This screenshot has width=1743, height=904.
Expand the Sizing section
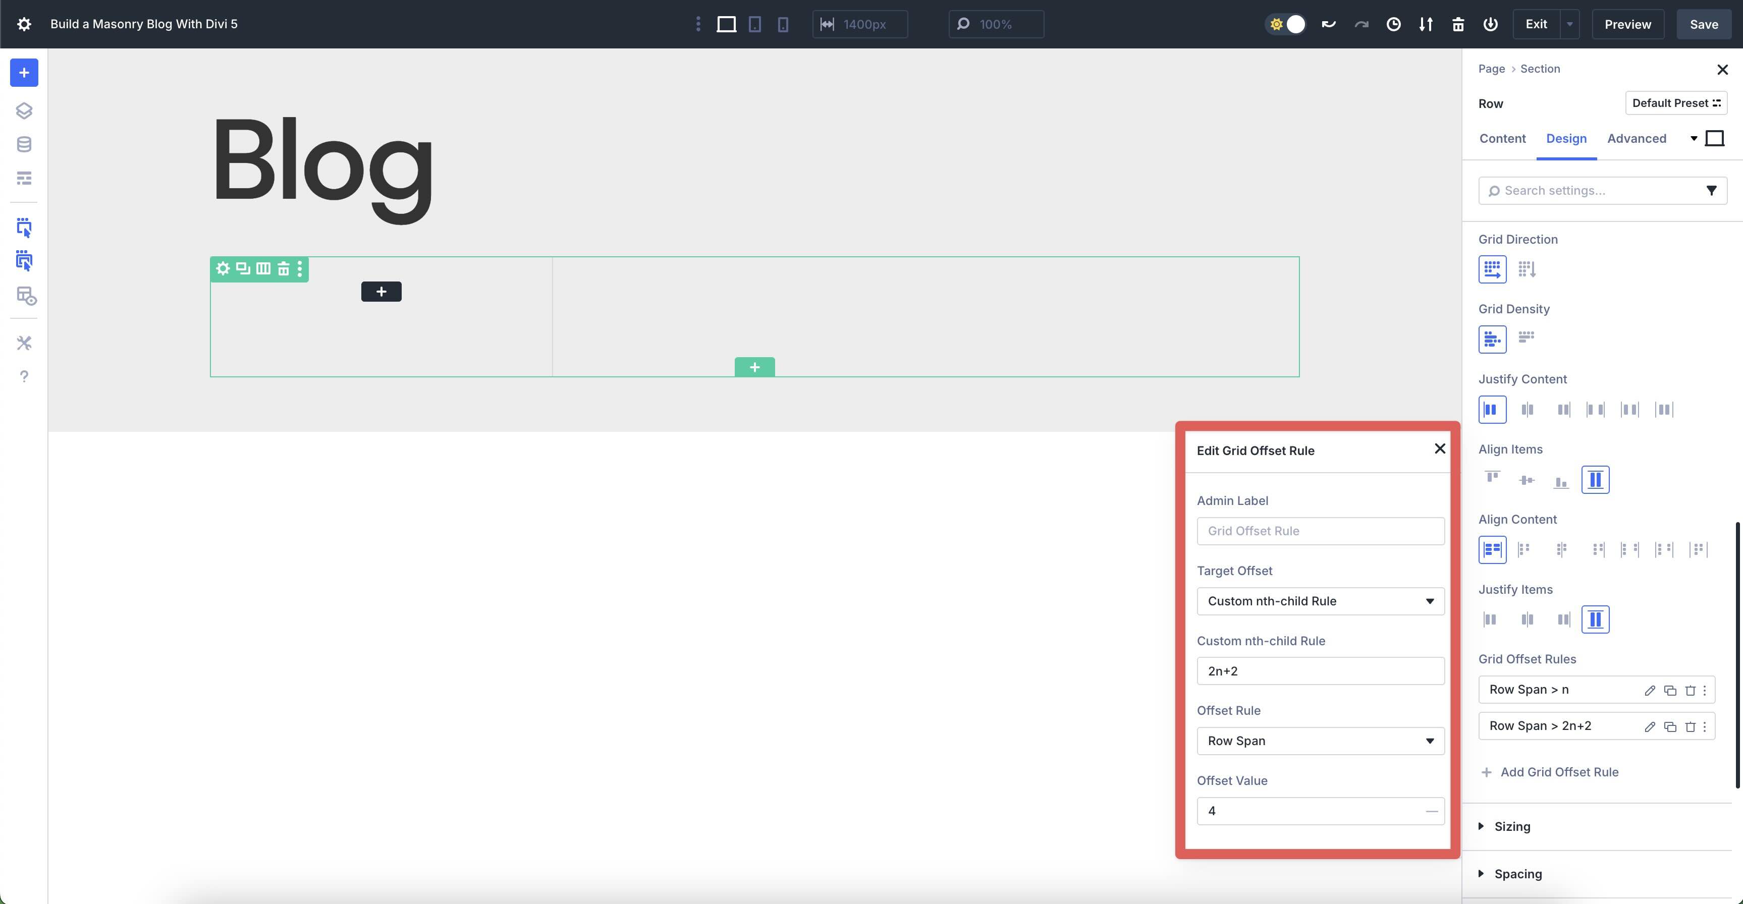[1512, 826]
